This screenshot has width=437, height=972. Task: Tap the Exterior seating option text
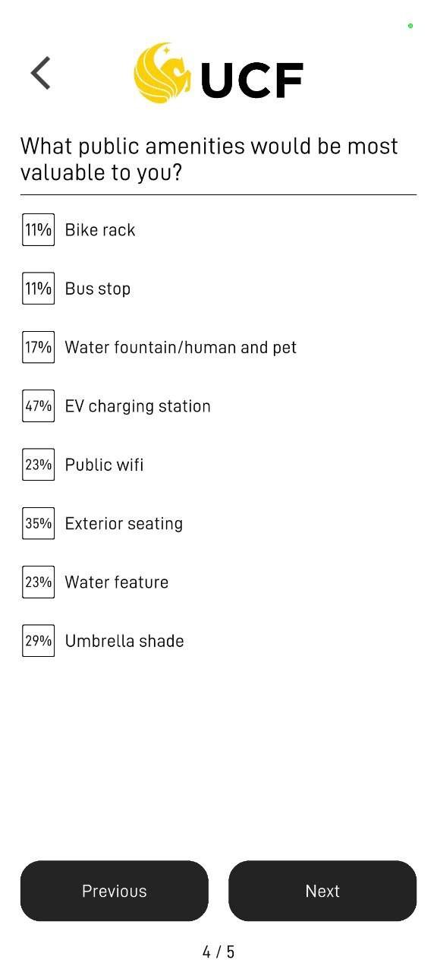coord(124,524)
